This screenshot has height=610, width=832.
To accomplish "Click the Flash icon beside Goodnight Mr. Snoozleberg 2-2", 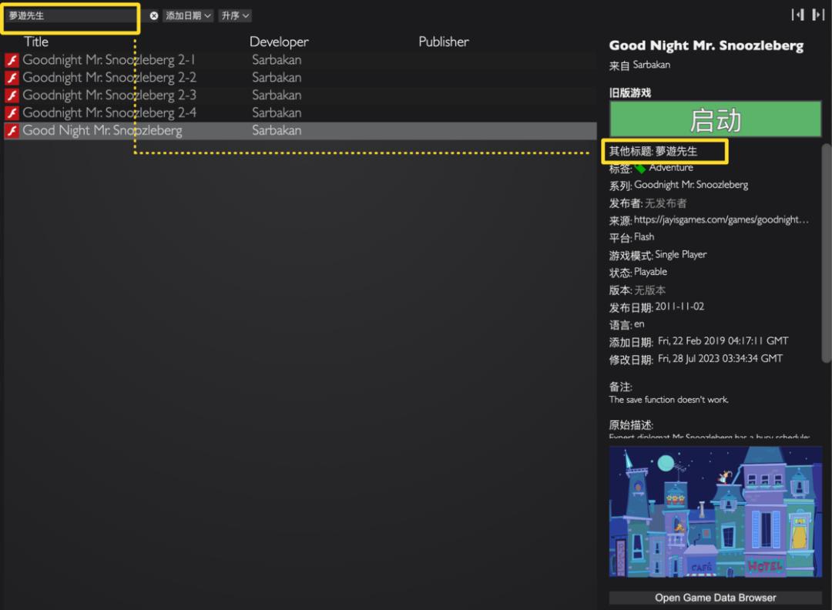I will [x=12, y=78].
